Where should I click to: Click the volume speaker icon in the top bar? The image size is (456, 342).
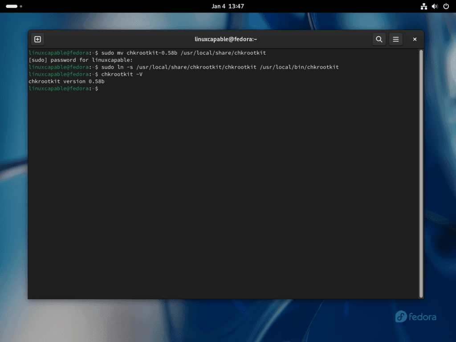coord(435,6)
